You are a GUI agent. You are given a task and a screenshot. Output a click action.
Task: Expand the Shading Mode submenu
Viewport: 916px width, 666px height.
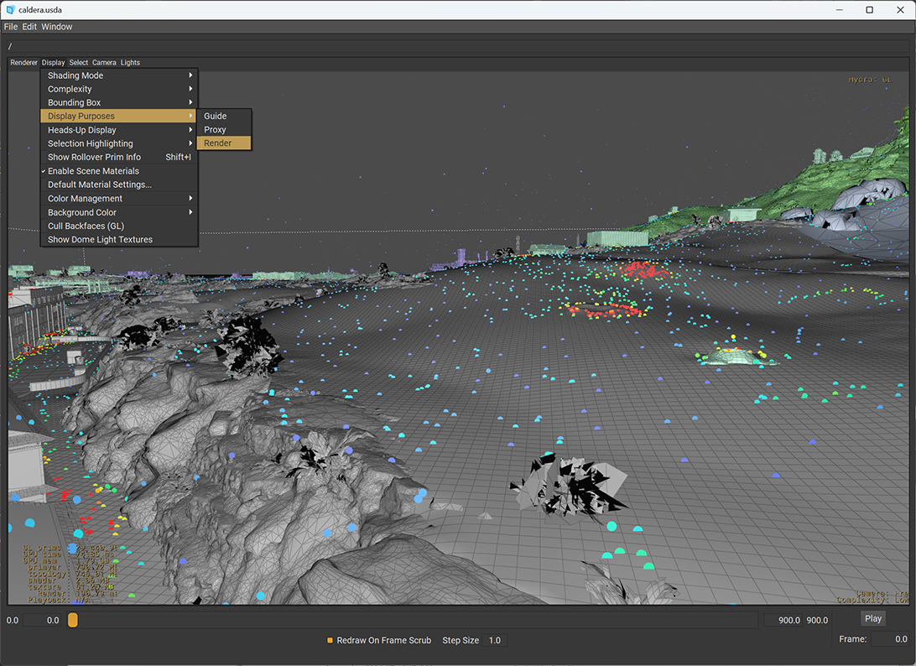(x=75, y=75)
